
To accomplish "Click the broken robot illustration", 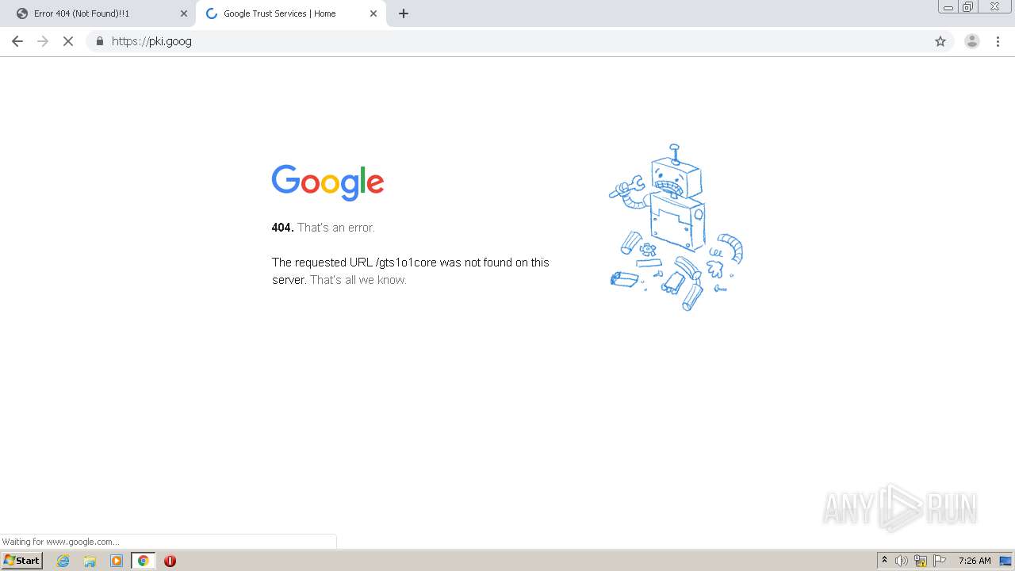I will 676,228.
